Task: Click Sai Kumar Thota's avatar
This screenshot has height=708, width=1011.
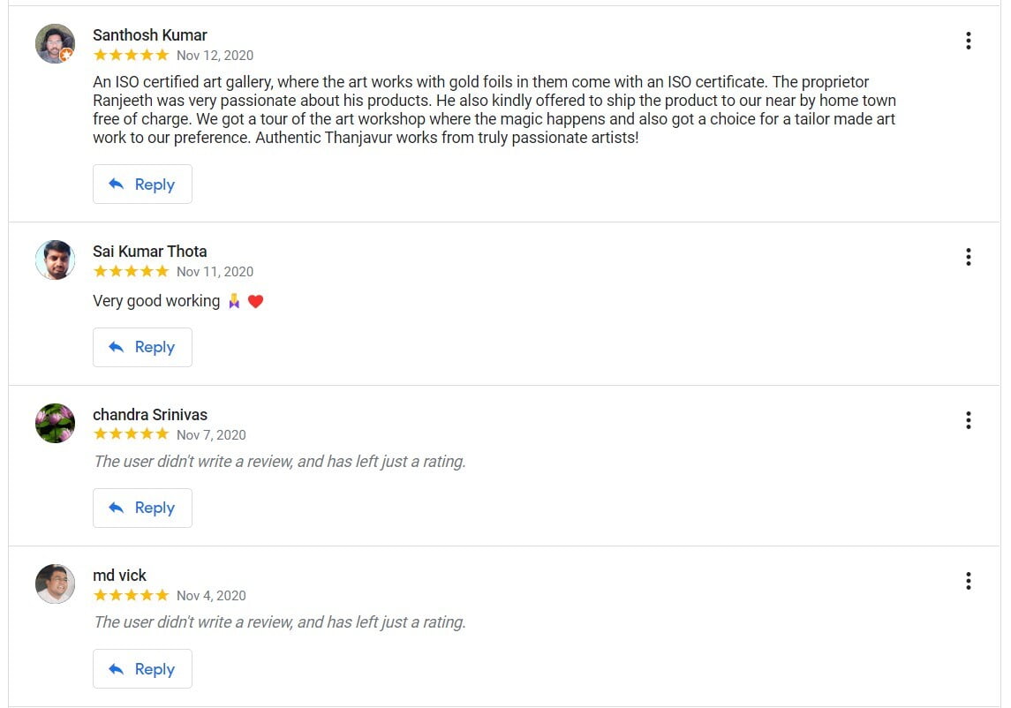Action: 55,260
